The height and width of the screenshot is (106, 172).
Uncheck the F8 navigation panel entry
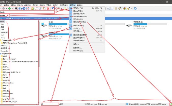pos(87,26)
